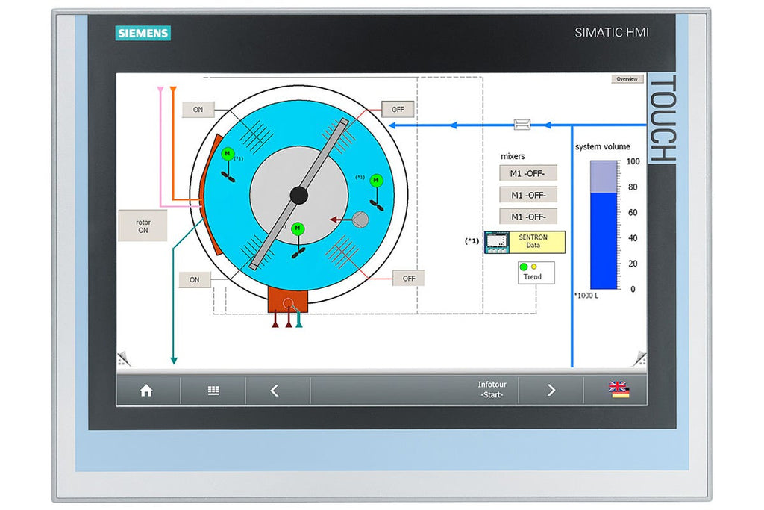Go to next page with right chevron
This screenshot has height=510, width=764.
(x=551, y=390)
